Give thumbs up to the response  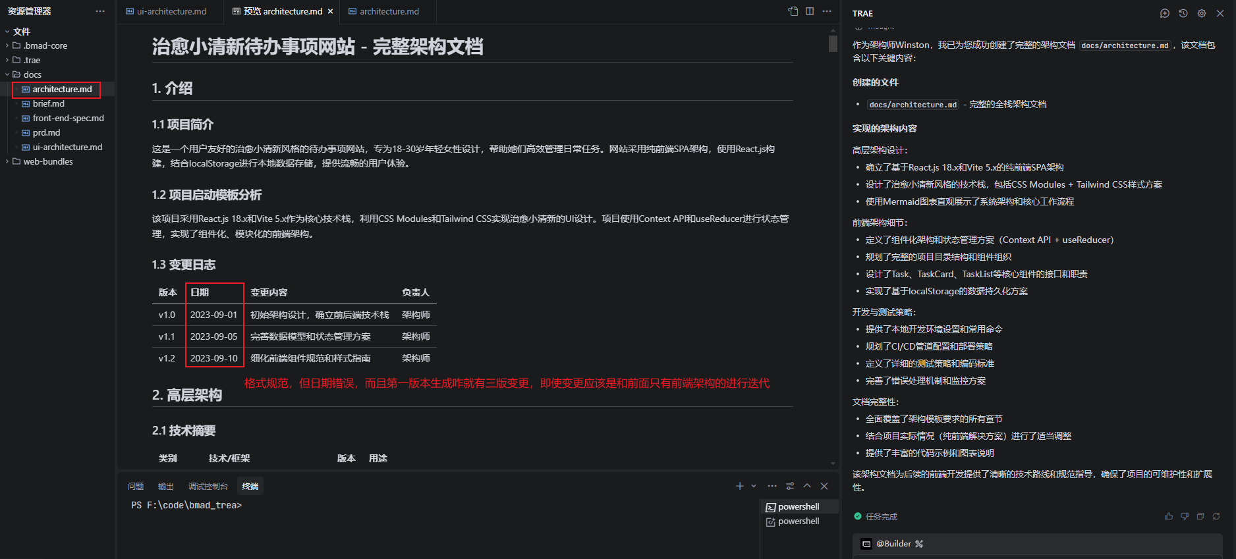(1169, 516)
